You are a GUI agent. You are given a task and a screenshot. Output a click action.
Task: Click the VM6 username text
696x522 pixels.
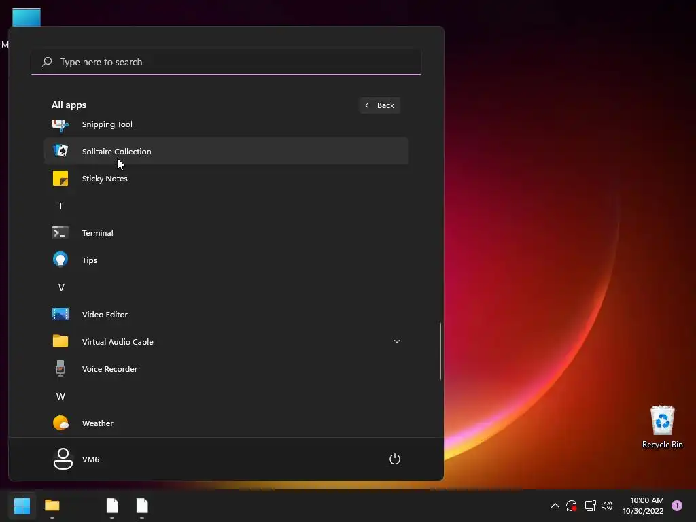point(90,459)
